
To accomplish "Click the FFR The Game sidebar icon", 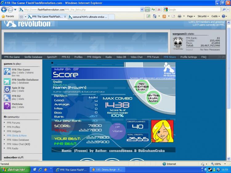I will pos(7,71).
